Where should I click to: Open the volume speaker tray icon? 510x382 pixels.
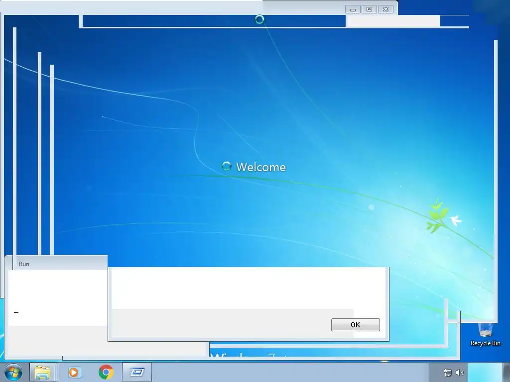click(x=459, y=373)
